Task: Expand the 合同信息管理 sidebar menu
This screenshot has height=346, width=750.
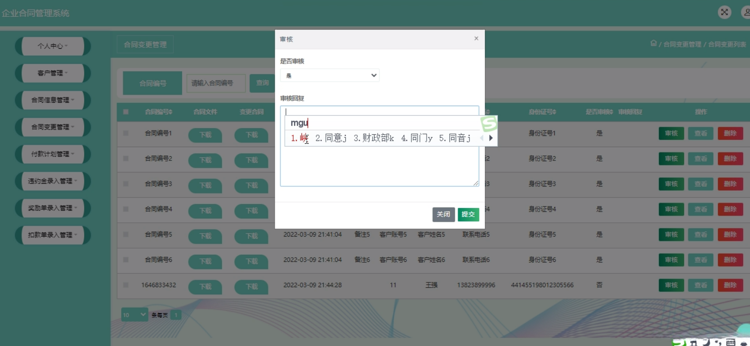Action: click(x=53, y=100)
